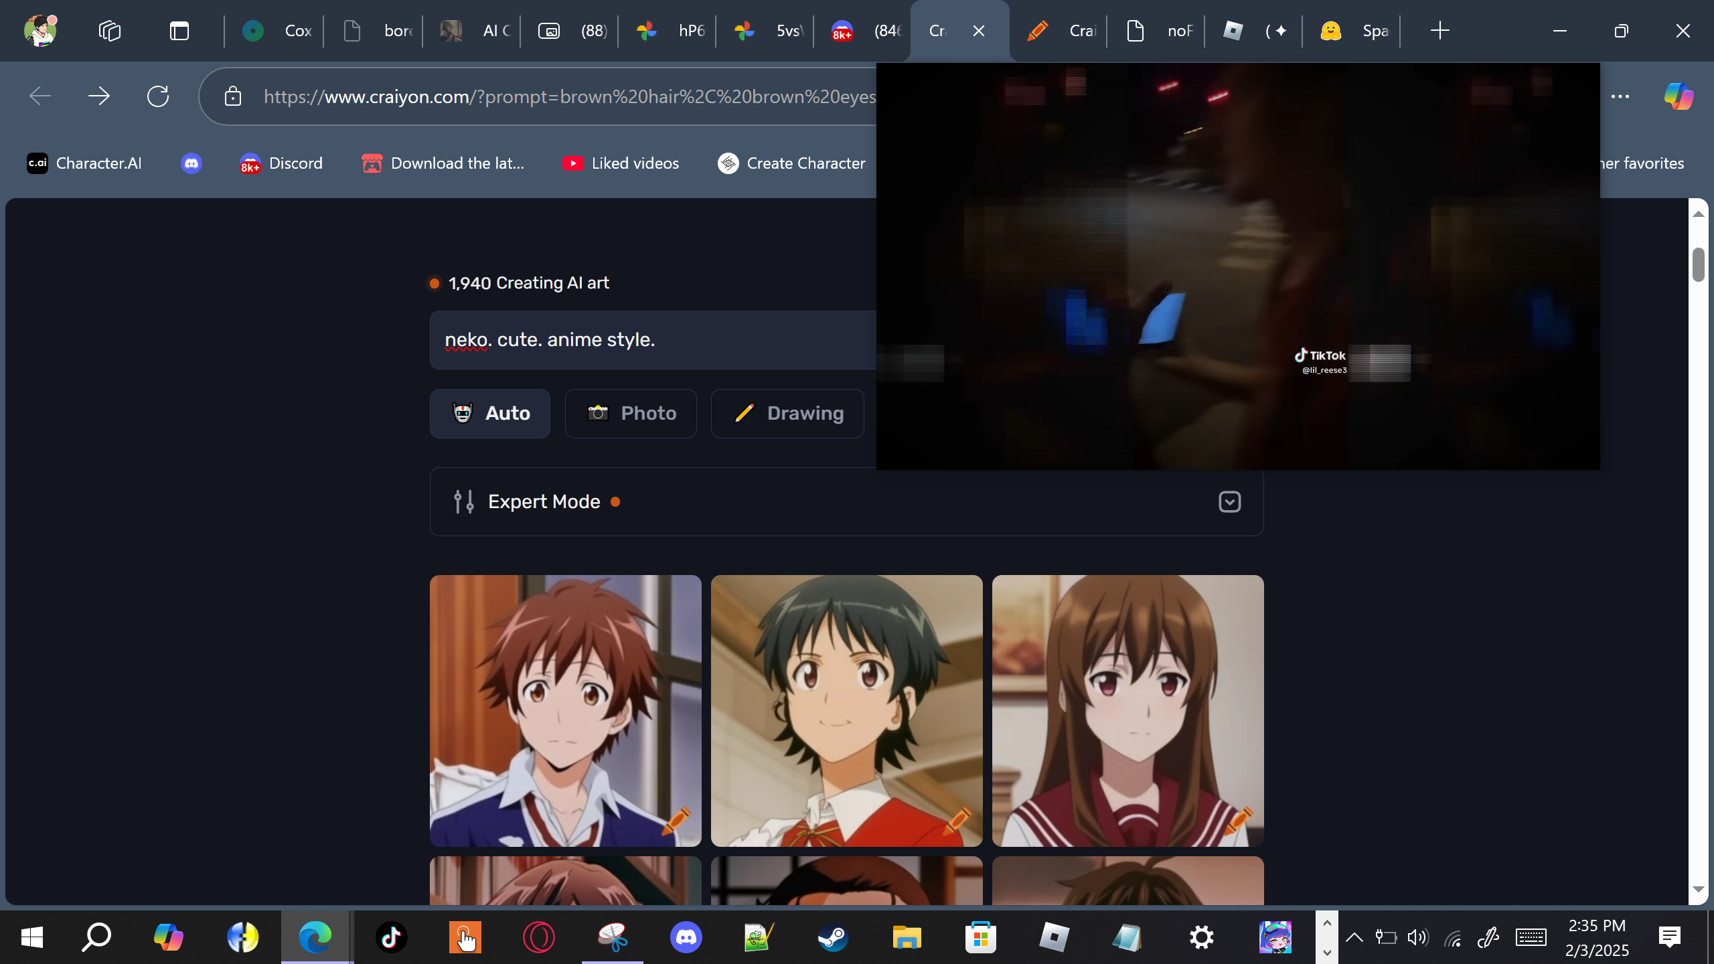Switch to the AI C tab
This screenshot has width=1714, height=964.
click(474, 31)
